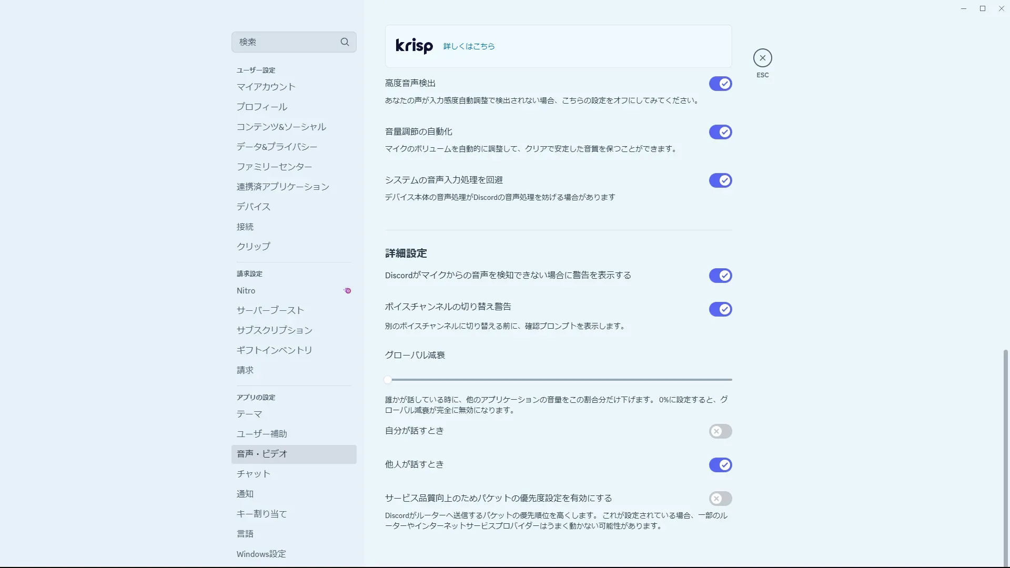Open the 詳しくはこちら link
The image size is (1010, 568).
point(469,46)
